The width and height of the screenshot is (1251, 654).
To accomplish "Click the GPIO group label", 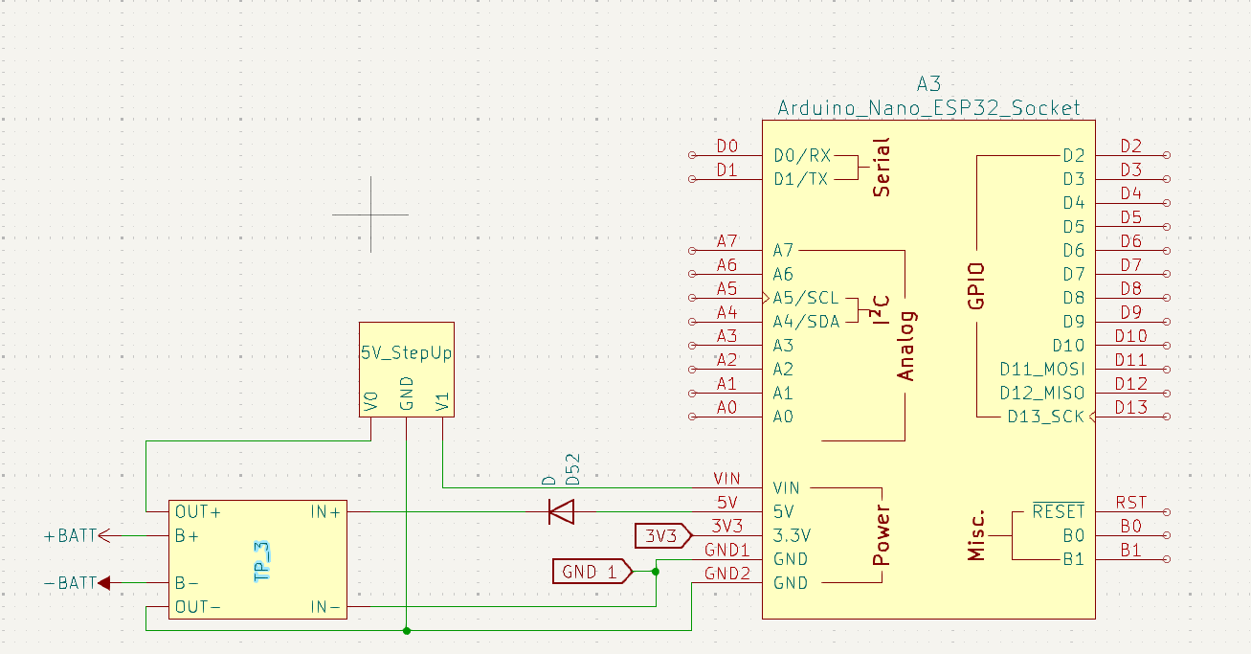I will point(976,286).
